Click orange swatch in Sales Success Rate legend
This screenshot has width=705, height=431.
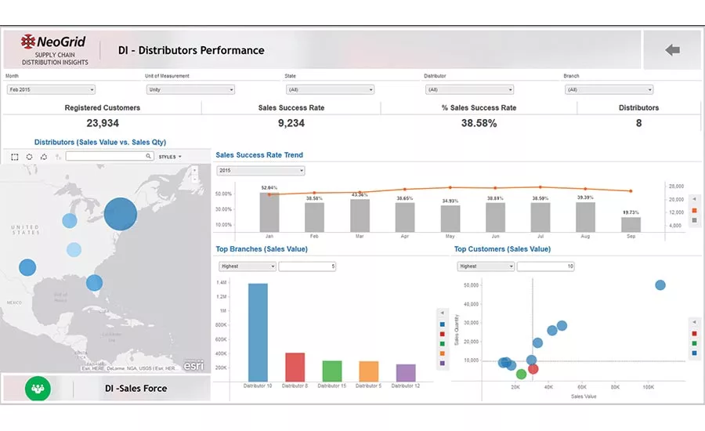pyautogui.click(x=694, y=211)
